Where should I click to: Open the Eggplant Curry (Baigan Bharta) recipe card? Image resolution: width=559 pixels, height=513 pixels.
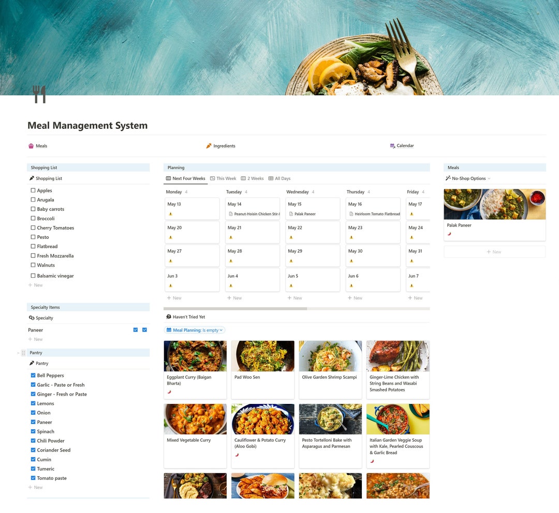pyautogui.click(x=195, y=369)
